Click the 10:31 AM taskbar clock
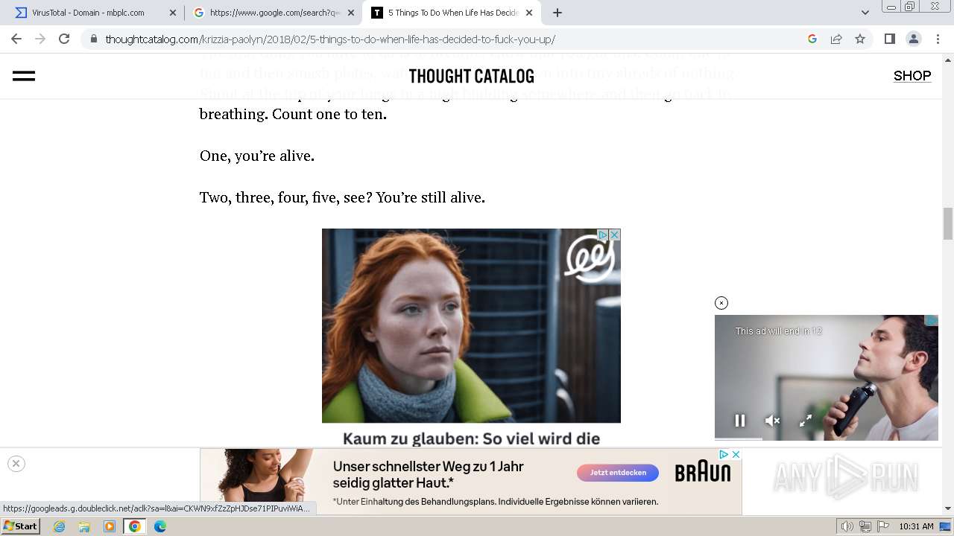This screenshot has width=954, height=536. point(916,526)
